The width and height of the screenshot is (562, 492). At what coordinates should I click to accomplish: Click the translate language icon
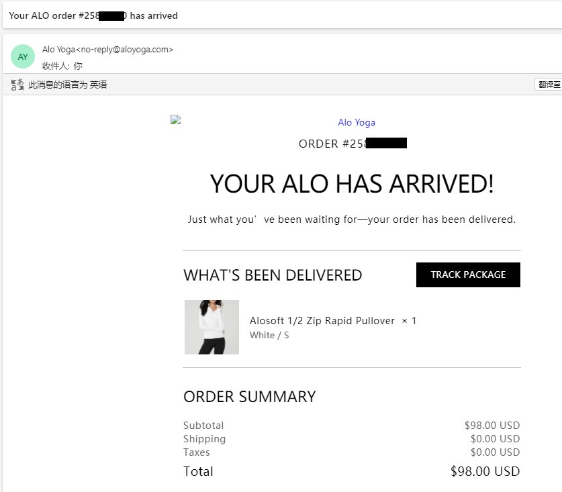(17, 85)
